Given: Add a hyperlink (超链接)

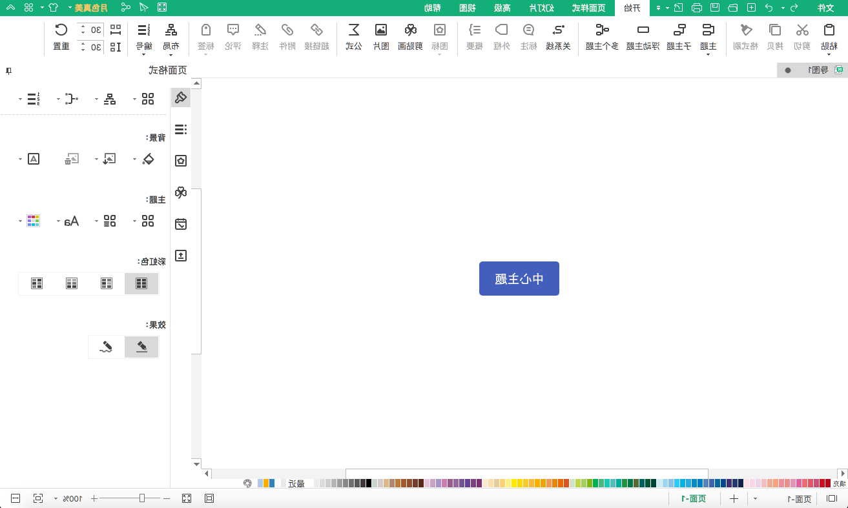Looking at the screenshot, I should (316, 37).
